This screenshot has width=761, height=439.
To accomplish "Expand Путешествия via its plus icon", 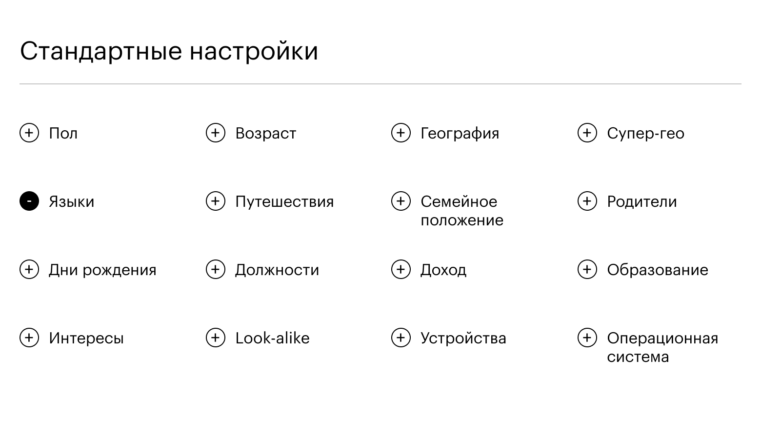I will pos(215,201).
